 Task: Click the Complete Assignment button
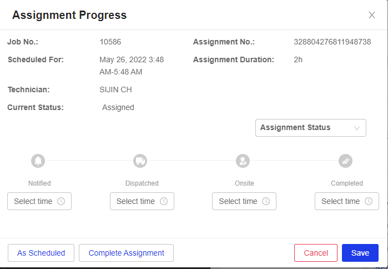click(126, 253)
